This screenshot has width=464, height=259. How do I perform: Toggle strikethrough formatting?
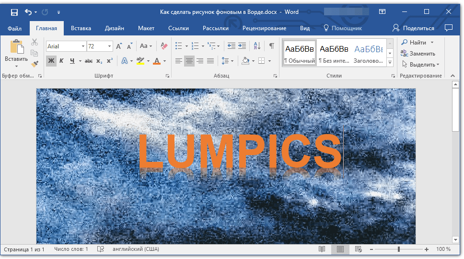coord(89,61)
